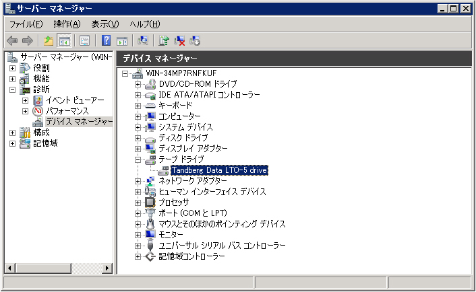Select Tandberg Data LTO-5 drive

coord(219,170)
